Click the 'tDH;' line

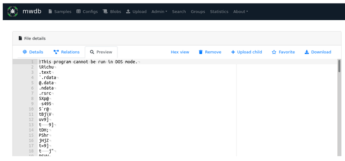[44, 130]
